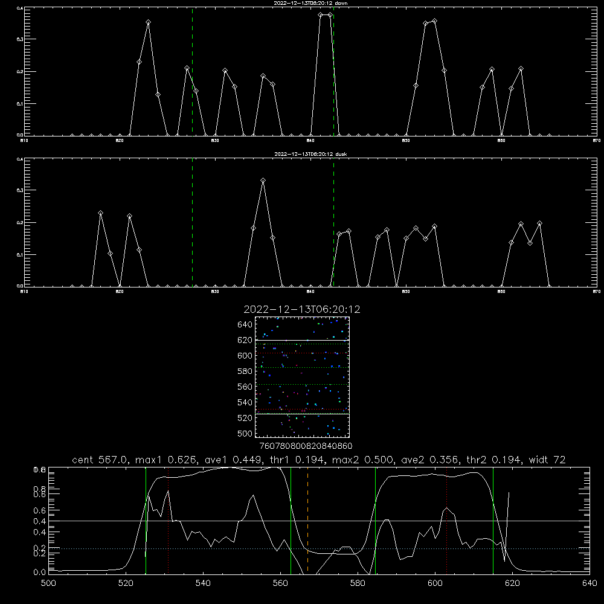Click the colored scatter image panel

tap(302, 377)
